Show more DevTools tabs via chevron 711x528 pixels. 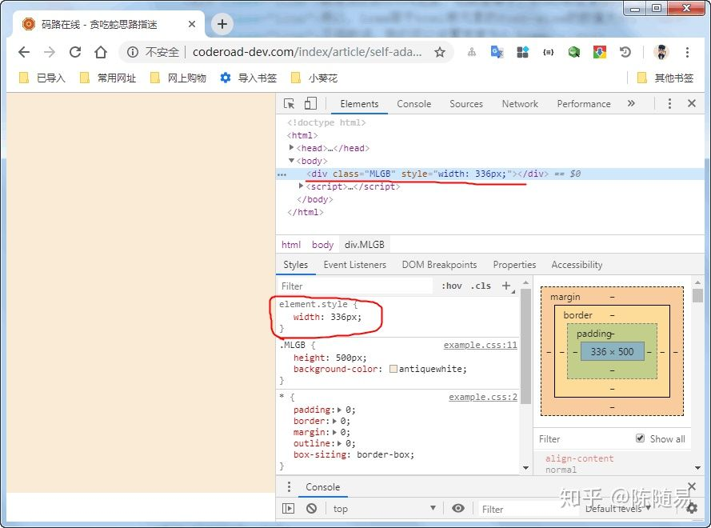pos(631,104)
